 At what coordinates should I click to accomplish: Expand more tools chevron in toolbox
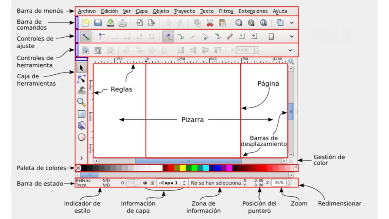click(81, 157)
